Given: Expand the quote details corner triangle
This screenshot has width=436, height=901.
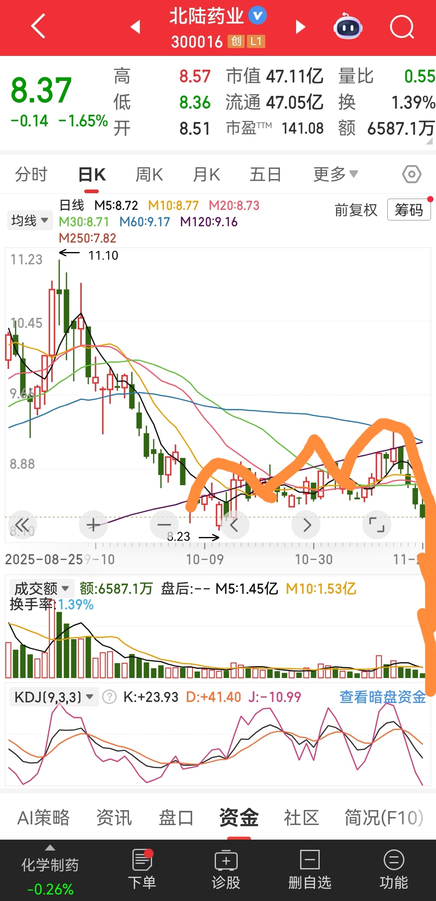Looking at the screenshot, I should click(x=429, y=141).
